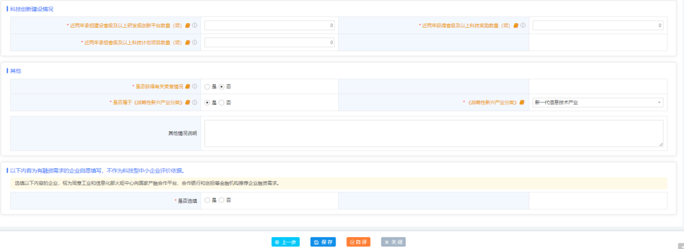Click info icon beside 科技计划项目数量 label

194,42
